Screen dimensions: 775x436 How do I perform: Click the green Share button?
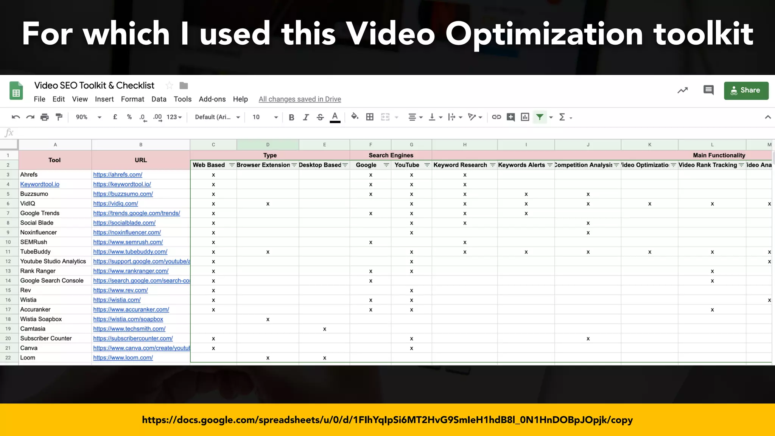746,90
